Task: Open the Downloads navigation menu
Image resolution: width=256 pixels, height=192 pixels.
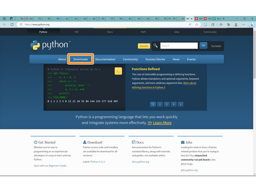Action: (80, 59)
